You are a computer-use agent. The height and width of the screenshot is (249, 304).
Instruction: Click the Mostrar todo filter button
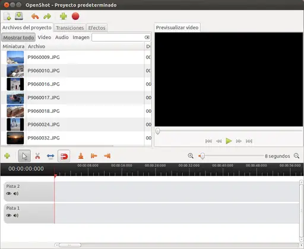(18, 37)
